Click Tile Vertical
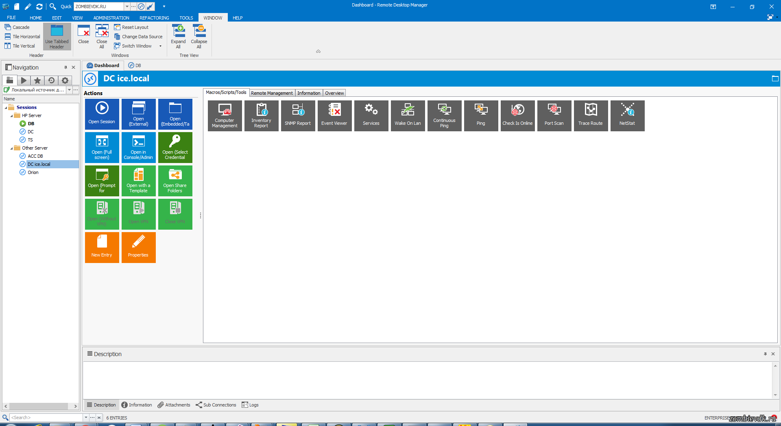 [20, 46]
